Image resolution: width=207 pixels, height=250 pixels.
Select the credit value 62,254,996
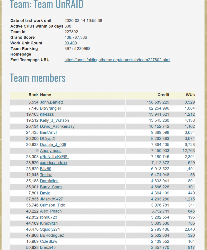[x=159, y=108]
